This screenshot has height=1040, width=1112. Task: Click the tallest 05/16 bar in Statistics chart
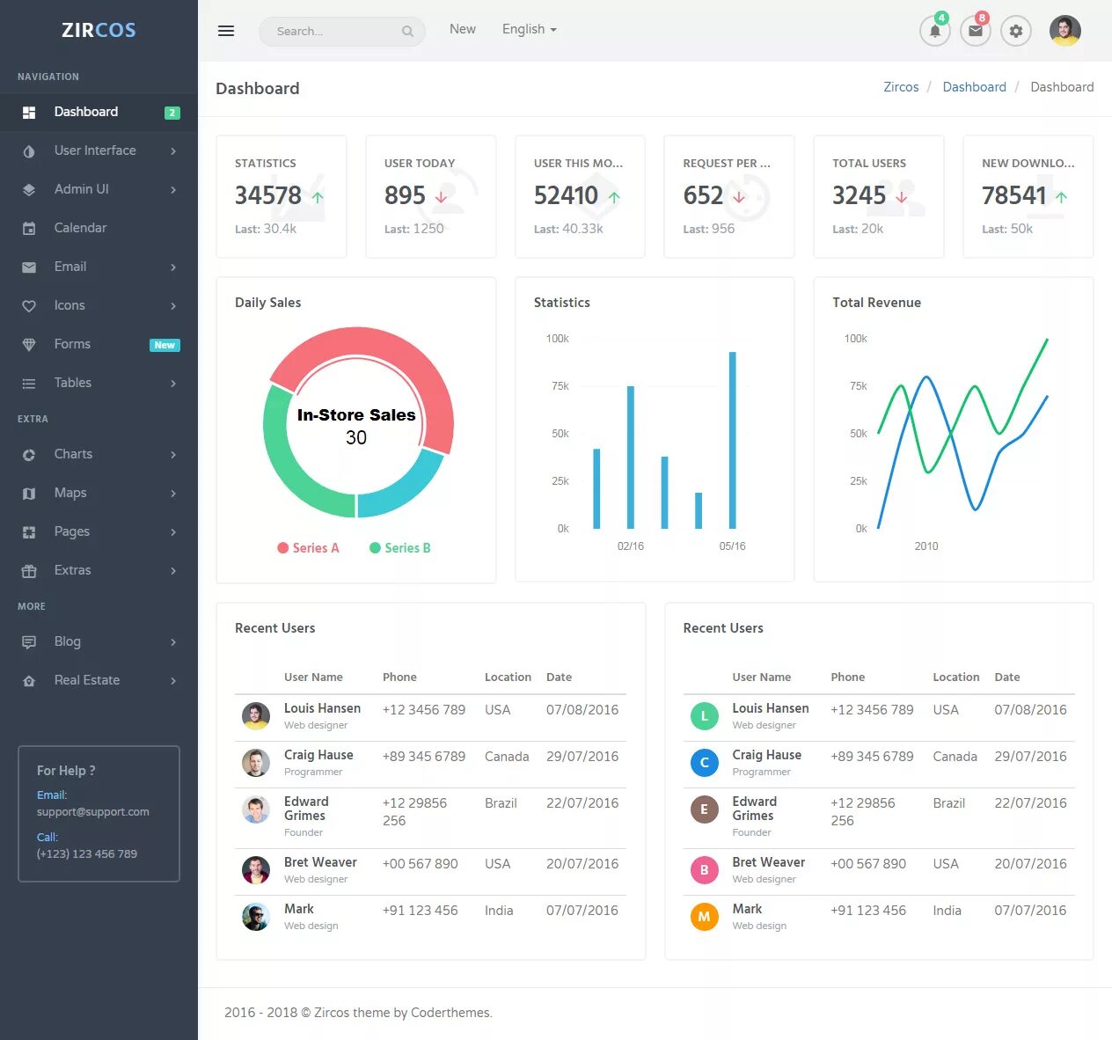732,440
